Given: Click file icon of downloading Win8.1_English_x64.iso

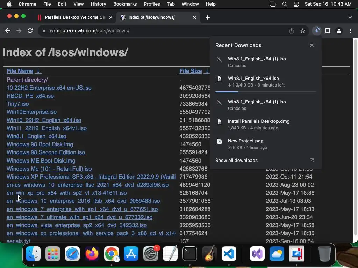Looking at the screenshot, I should pos(220,79).
